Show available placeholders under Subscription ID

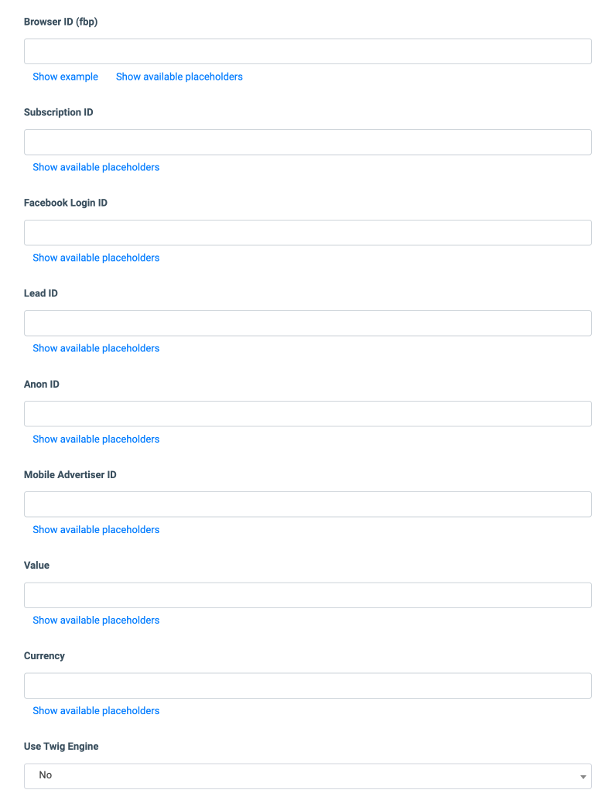point(96,167)
